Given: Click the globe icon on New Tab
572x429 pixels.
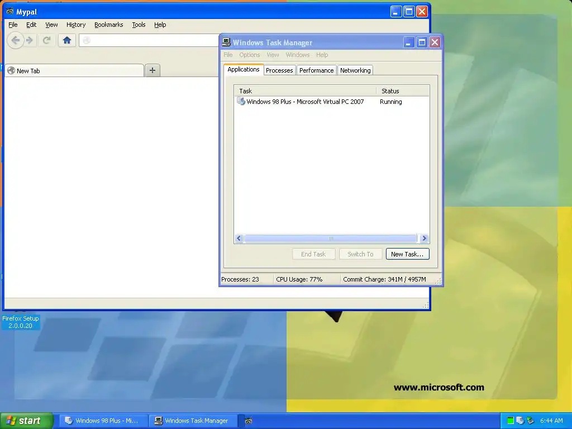Looking at the screenshot, I should [11, 70].
